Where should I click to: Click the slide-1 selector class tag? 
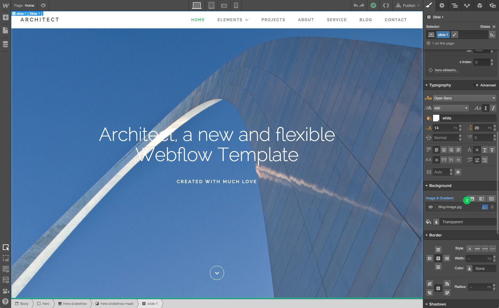click(443, 35)
